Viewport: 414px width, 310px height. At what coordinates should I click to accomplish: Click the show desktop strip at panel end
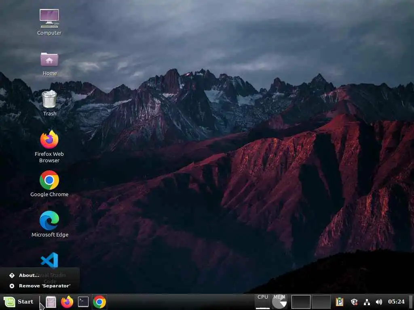411,302
